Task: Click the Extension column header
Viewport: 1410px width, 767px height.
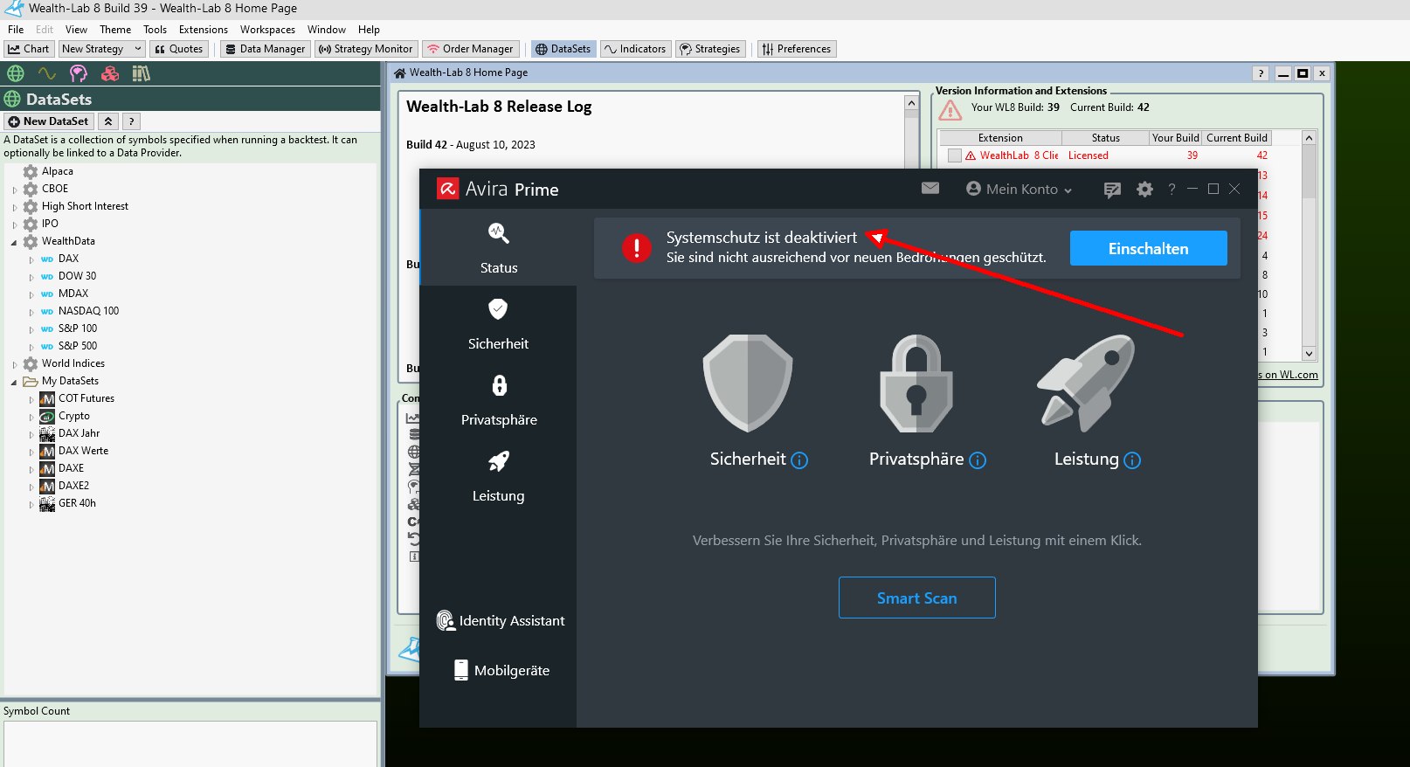Action: (x=1000, y=138)
